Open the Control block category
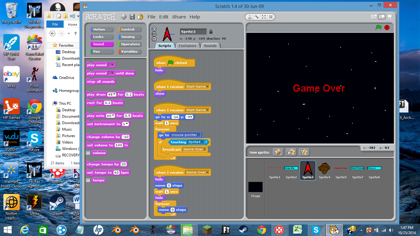This screenshot has width=420, height=236. tap(130, 29)
